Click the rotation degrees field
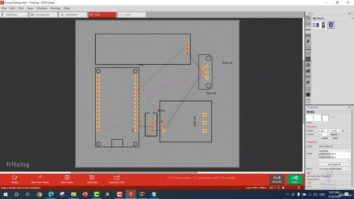The image size is (354, 199). point(324,134)
